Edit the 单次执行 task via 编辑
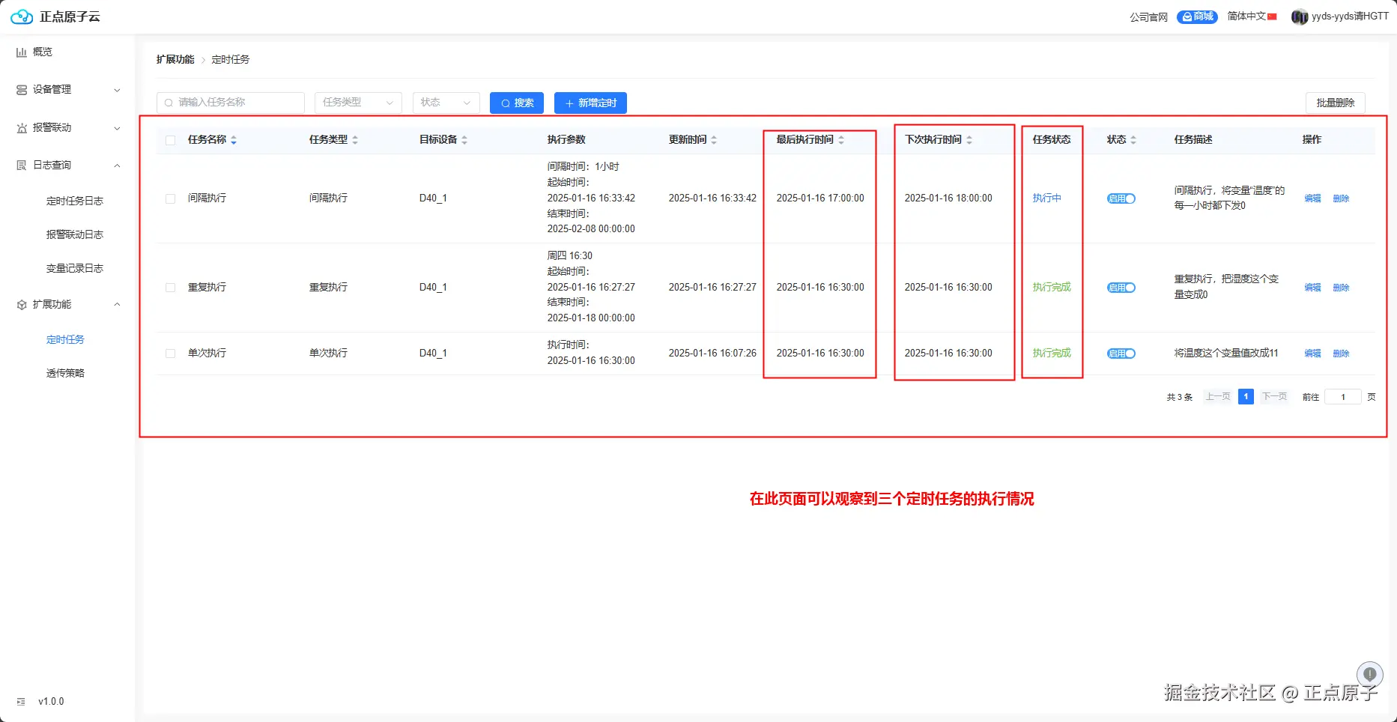 pos(1312,354)
